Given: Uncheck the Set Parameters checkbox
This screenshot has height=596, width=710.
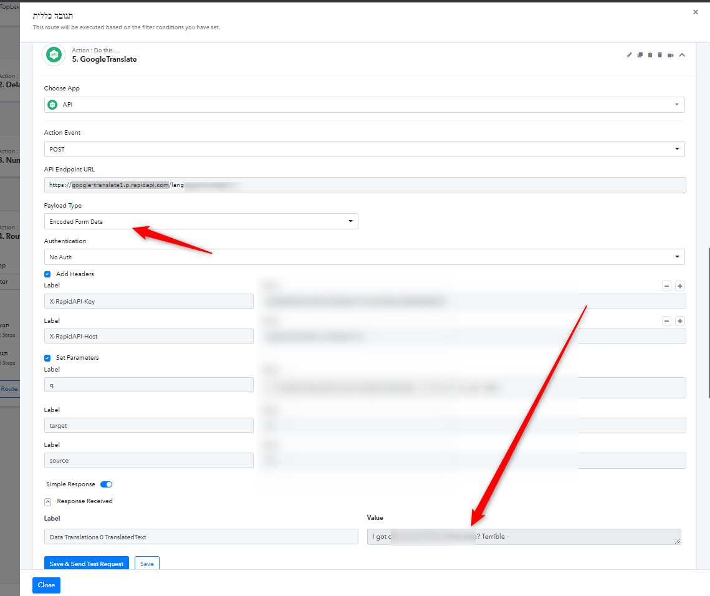Looking at the screenshot, I should click(47, 358).
